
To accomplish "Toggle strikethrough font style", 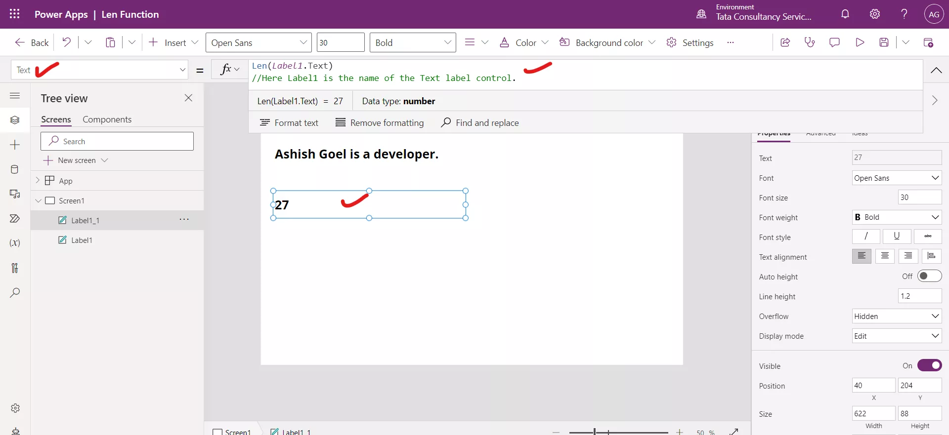I will pos(928,237).
